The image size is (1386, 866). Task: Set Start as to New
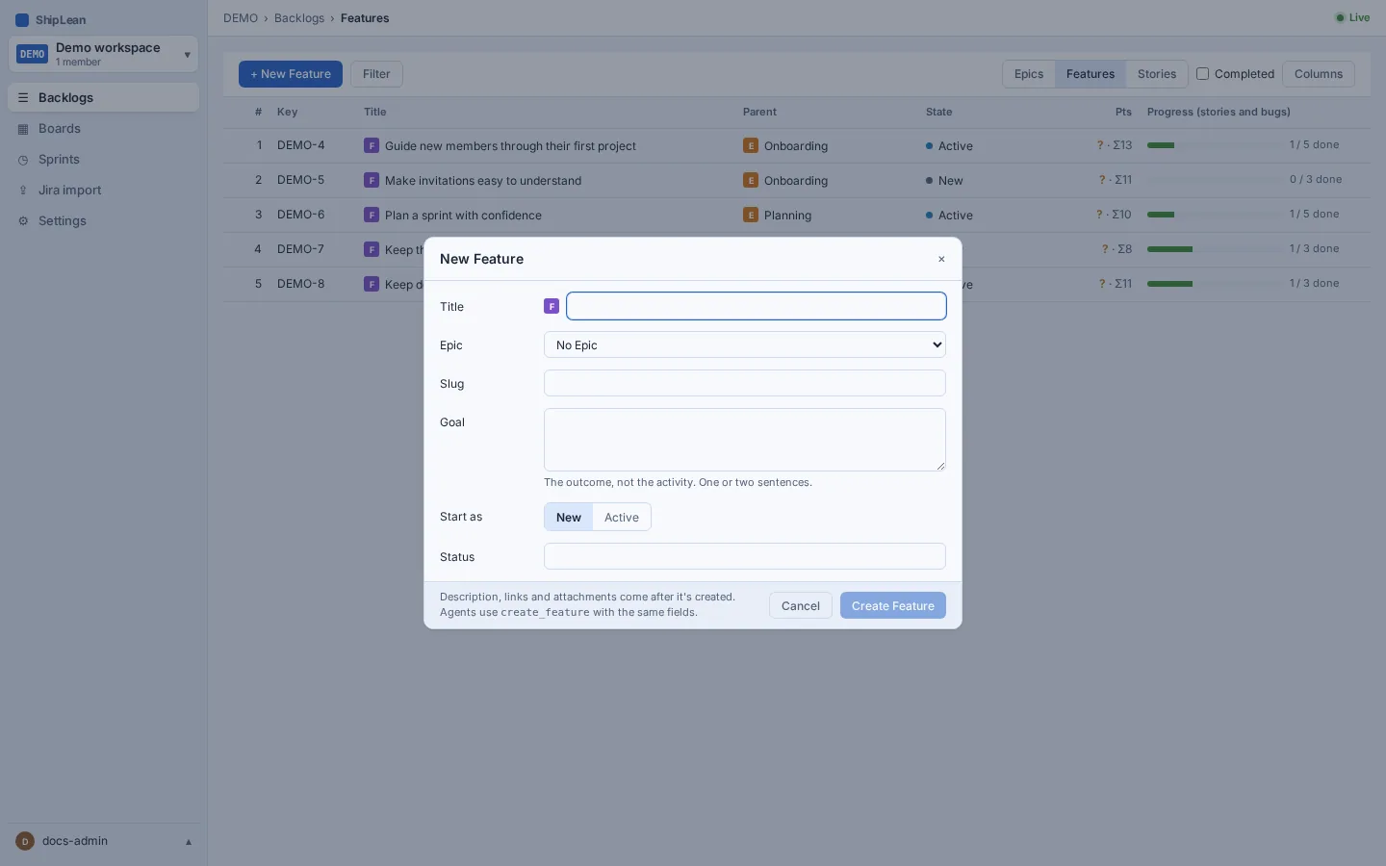569,517
